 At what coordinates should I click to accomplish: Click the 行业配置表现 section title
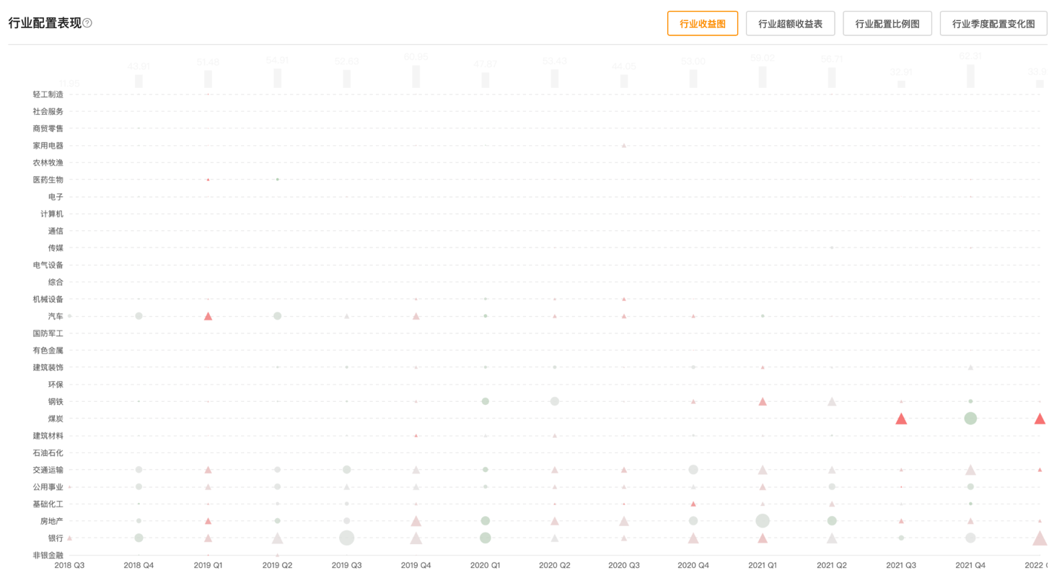[44, 23]
